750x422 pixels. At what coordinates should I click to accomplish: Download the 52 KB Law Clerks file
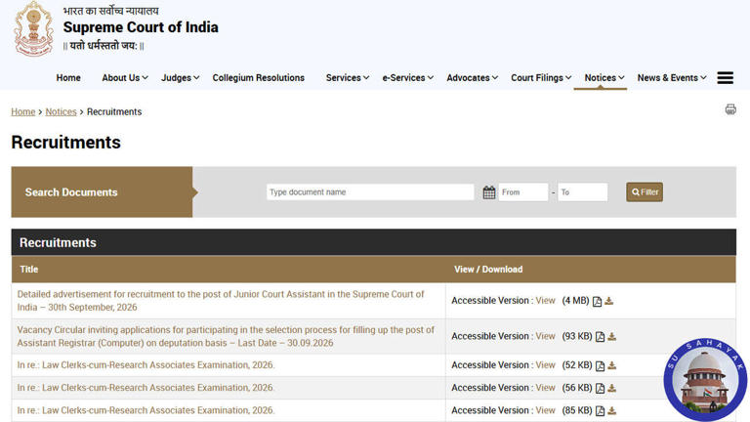pyautogui.click(x=611, y=365)
